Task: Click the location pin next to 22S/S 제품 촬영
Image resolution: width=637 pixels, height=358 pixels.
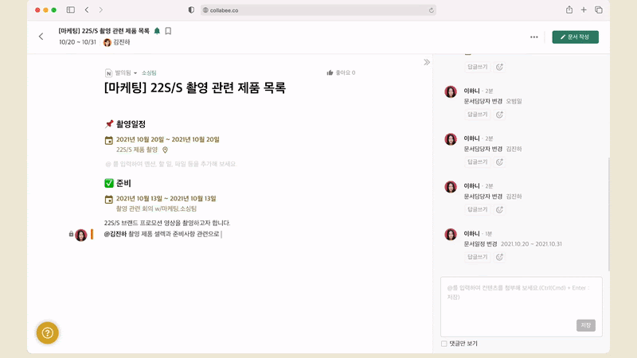Action: [x=165, y=150]
